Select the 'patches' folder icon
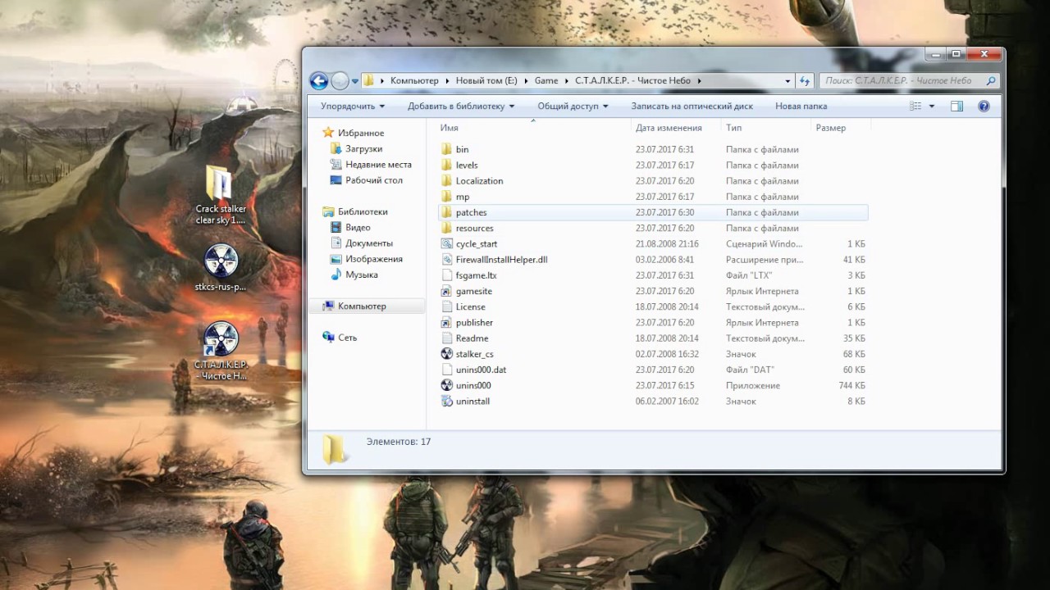Screen dimensions: 1050x590 tap(446, 212)
